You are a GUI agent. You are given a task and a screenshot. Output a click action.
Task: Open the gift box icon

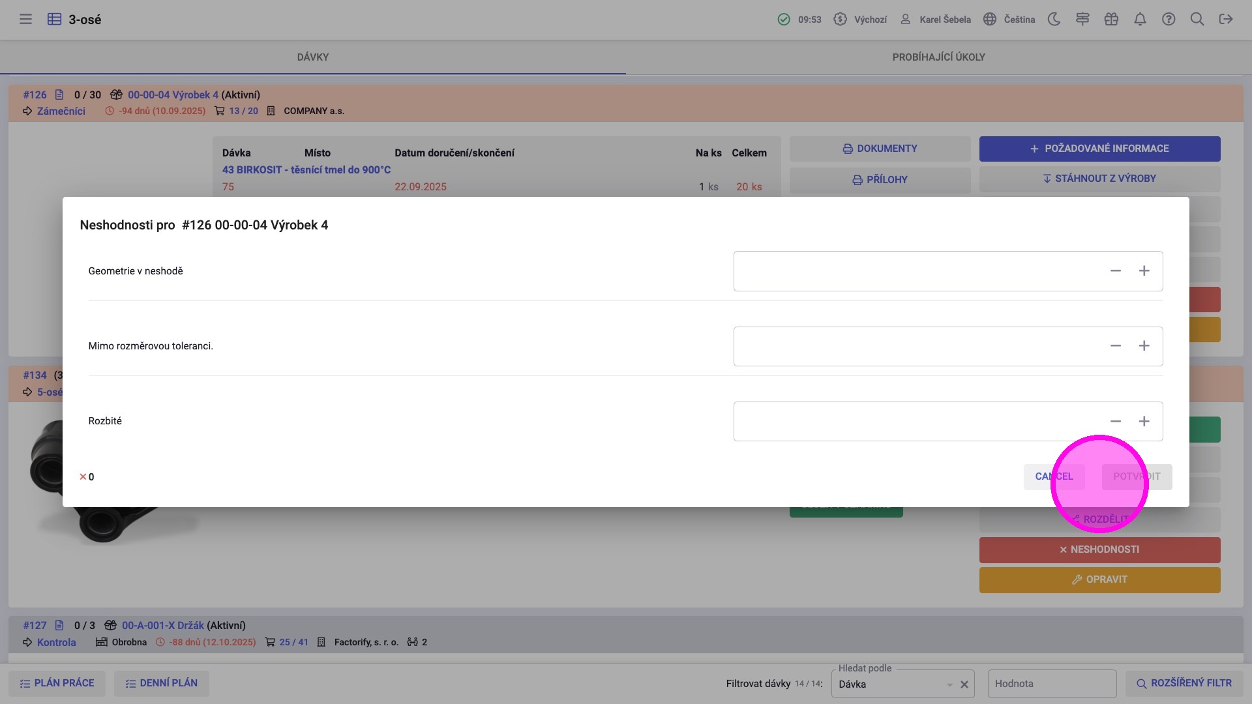pos(1111,20)
